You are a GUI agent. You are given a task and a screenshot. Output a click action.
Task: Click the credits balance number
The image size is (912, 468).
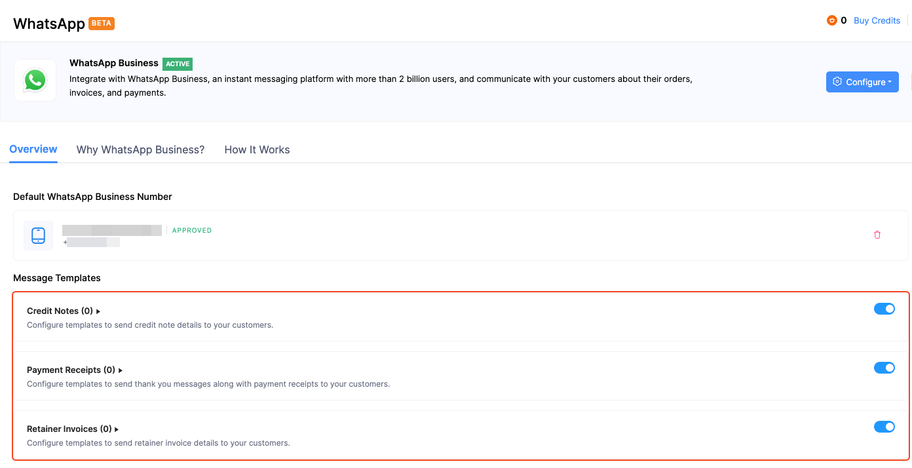[x=844, y=20]
